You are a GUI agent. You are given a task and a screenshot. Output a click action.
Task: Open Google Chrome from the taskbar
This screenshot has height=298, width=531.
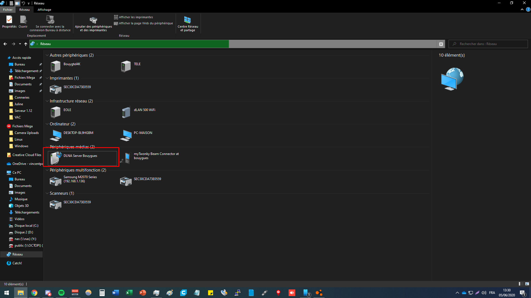click(34, 293)
